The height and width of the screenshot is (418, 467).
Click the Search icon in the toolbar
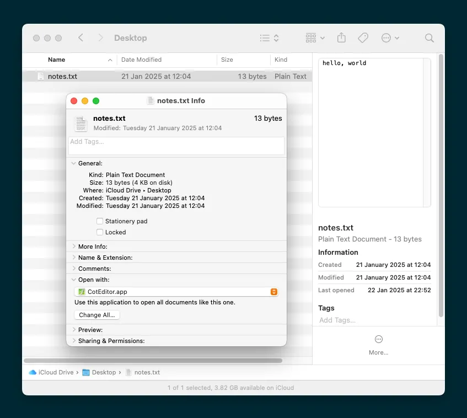(x=430, y=37)
